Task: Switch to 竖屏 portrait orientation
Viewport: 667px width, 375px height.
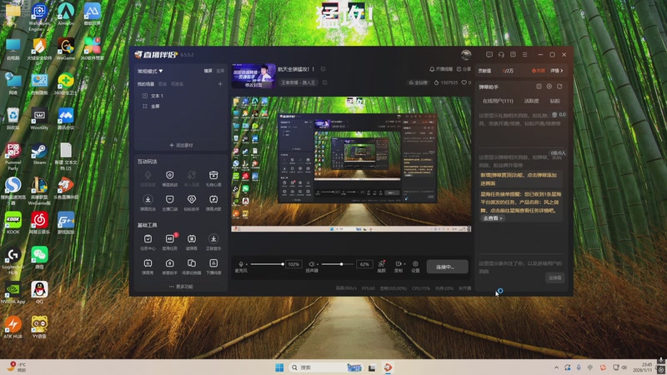Action: [220, 71]
